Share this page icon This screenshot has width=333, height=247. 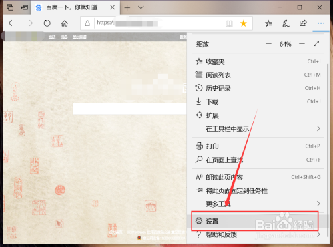click(303, 23)
